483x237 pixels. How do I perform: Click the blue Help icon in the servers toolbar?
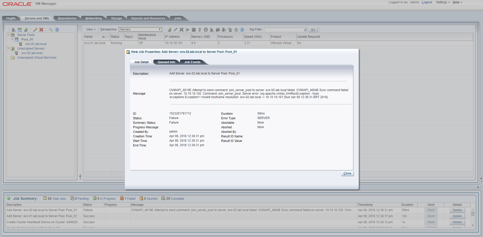click(242, 30)
